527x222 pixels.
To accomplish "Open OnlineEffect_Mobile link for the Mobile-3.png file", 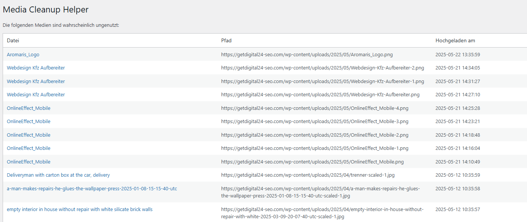I will point(29,122).
